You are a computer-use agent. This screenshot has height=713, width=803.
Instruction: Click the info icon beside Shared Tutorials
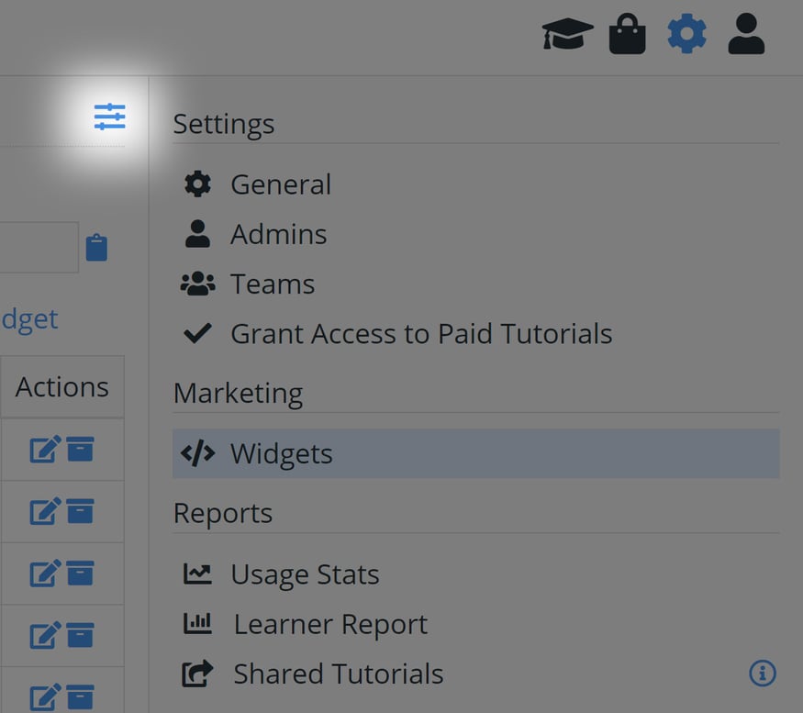click(762, 674)
